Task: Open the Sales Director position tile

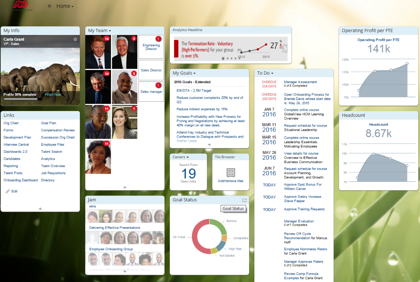Action: (x=151, y=70)
